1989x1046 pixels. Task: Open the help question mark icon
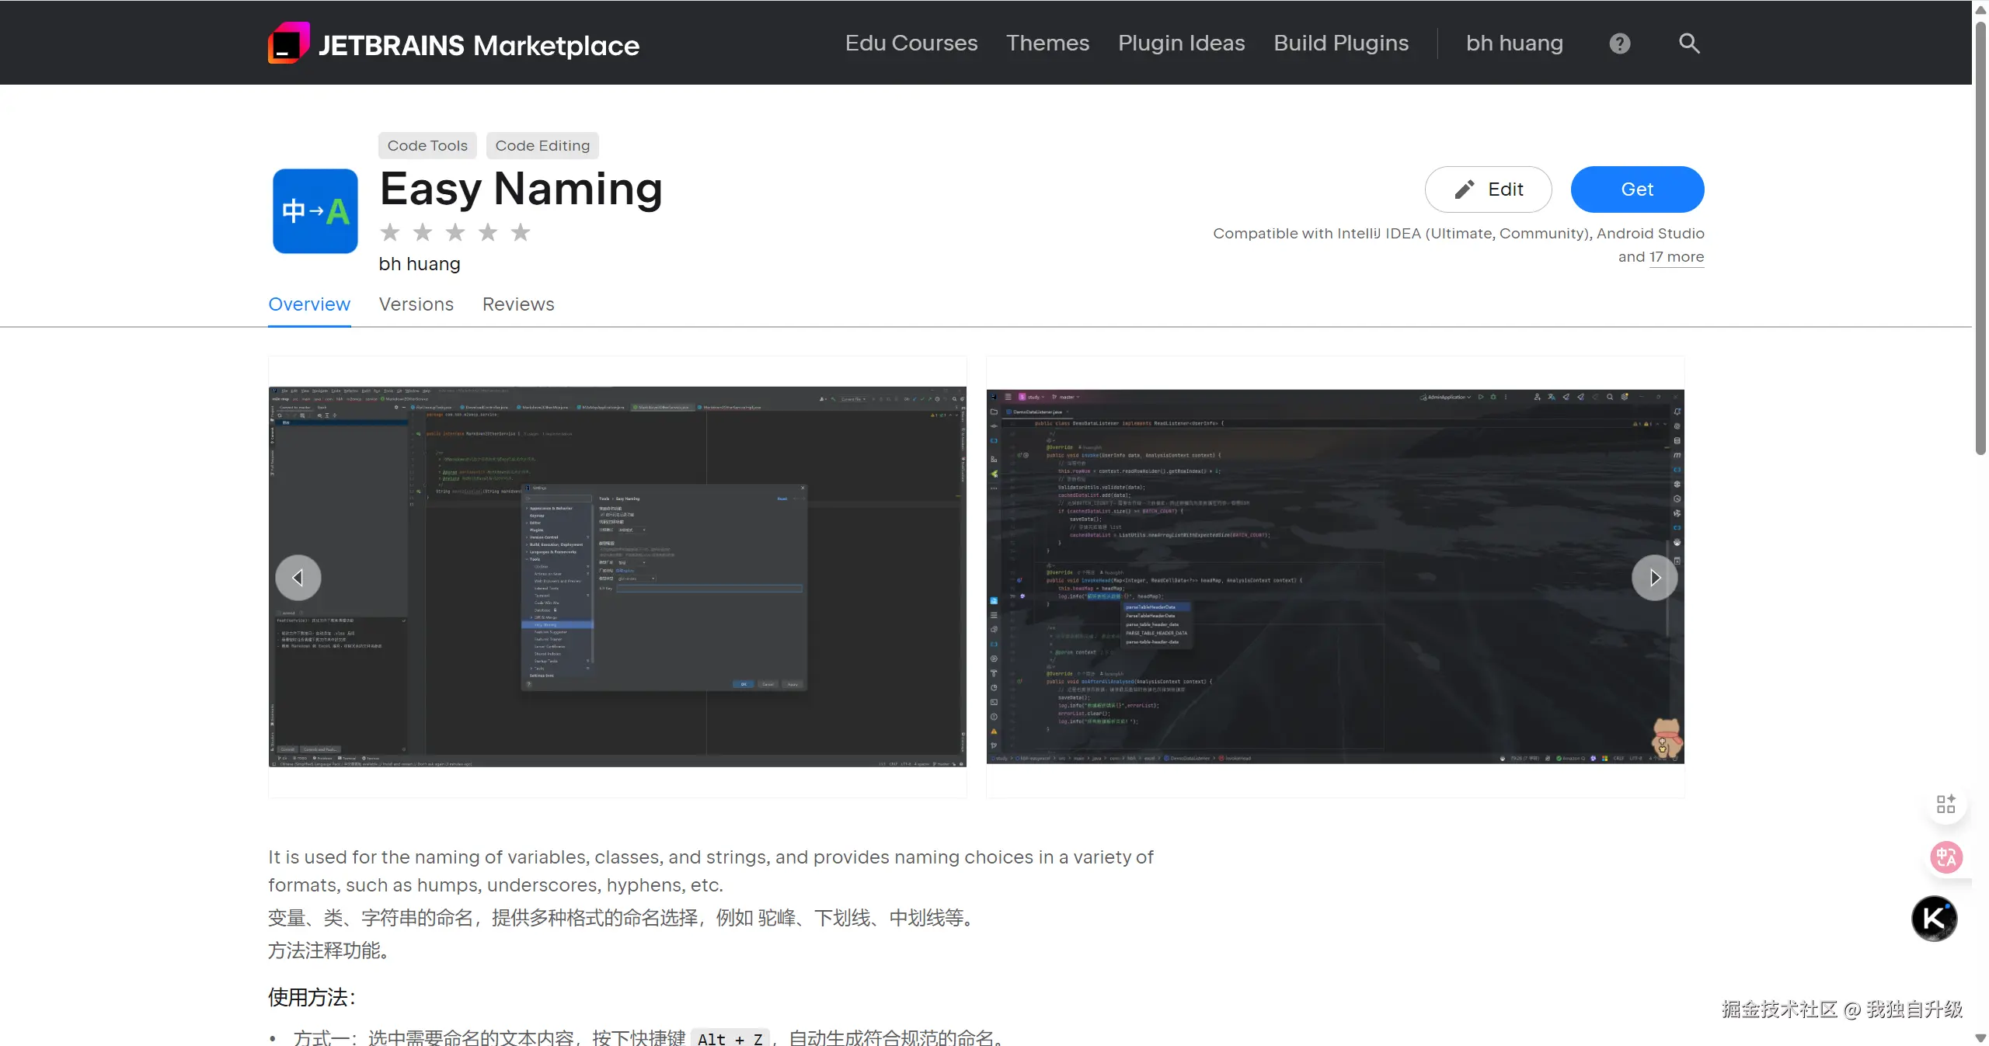1619,43
